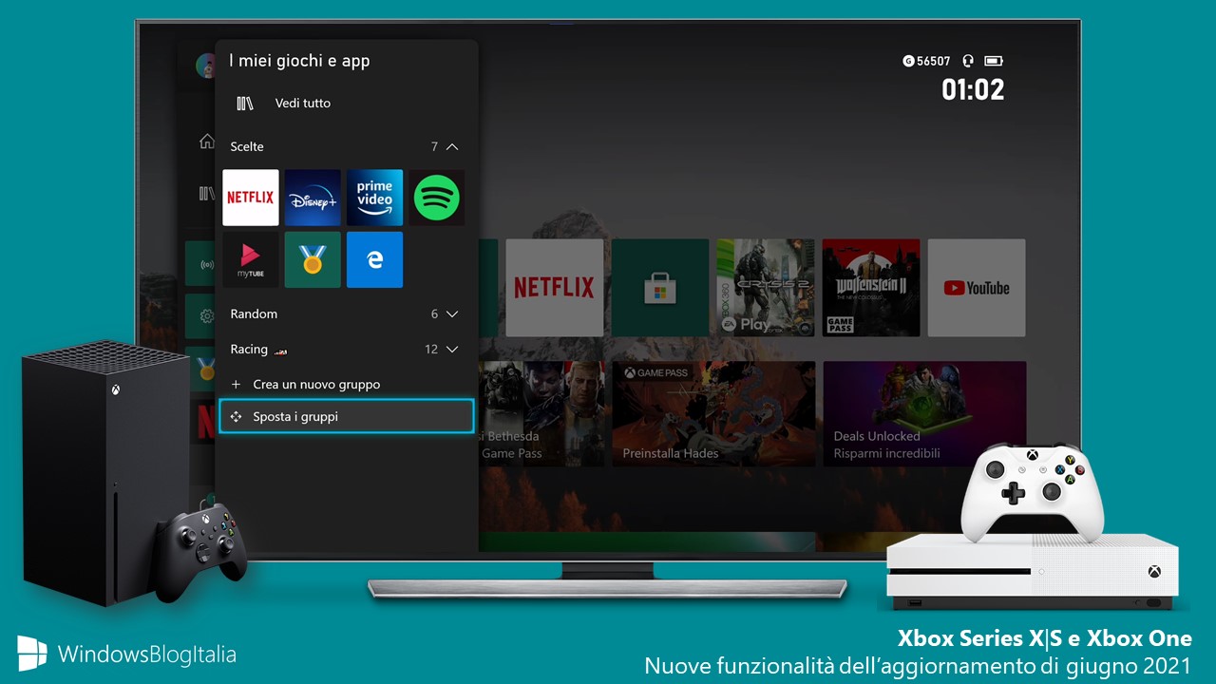Open the YouTube tile on dashboard
The image size is (1216, 684).
pyautogui.click(x=977, y=288)
